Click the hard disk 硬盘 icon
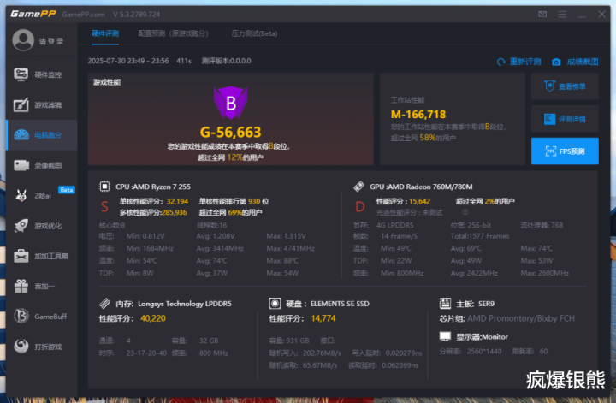 (275, 303)
